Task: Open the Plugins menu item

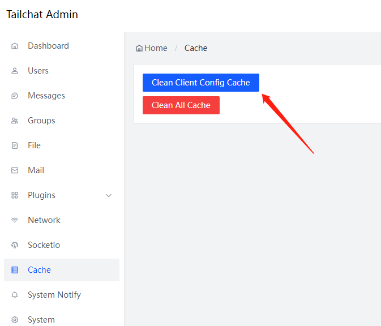Action: (62, 195)
